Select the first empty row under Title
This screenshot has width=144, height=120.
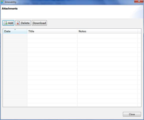52,36
